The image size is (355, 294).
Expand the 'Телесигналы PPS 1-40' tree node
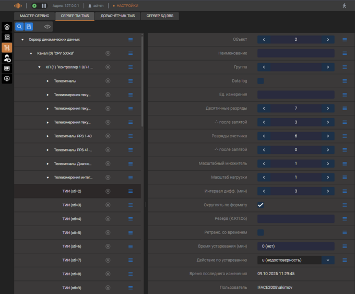[48, 136]
